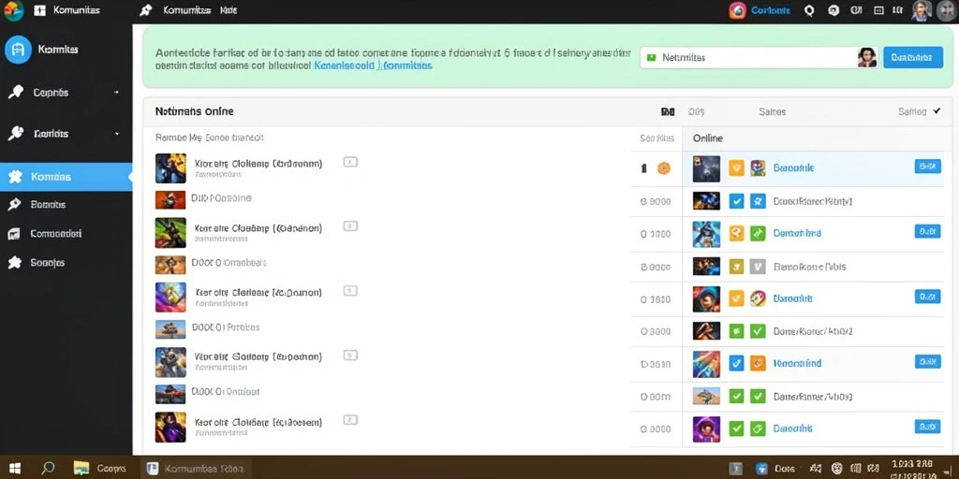Click the round colorful icon in the fifth Online row
The height and width of the screenshot is (479, 959).
pyautogui.click(x=758, y=298)
